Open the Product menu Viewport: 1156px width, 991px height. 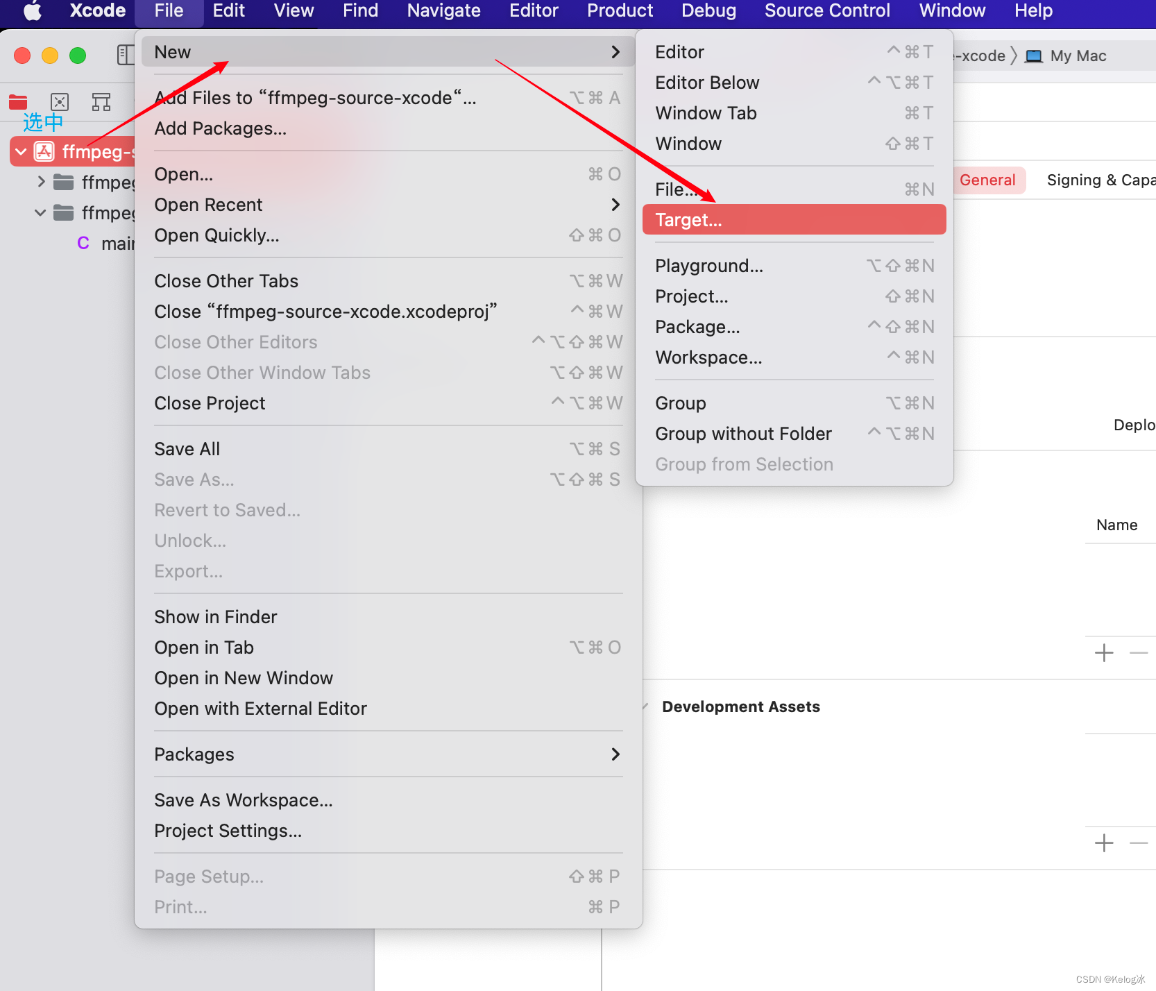620,11
